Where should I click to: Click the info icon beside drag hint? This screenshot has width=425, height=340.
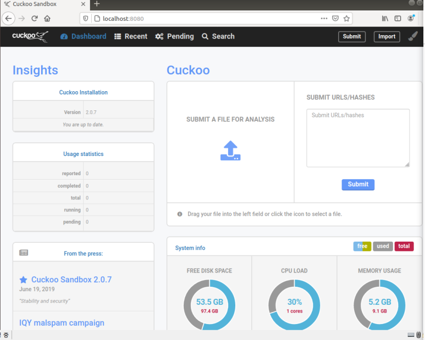(x=180, y=214)
